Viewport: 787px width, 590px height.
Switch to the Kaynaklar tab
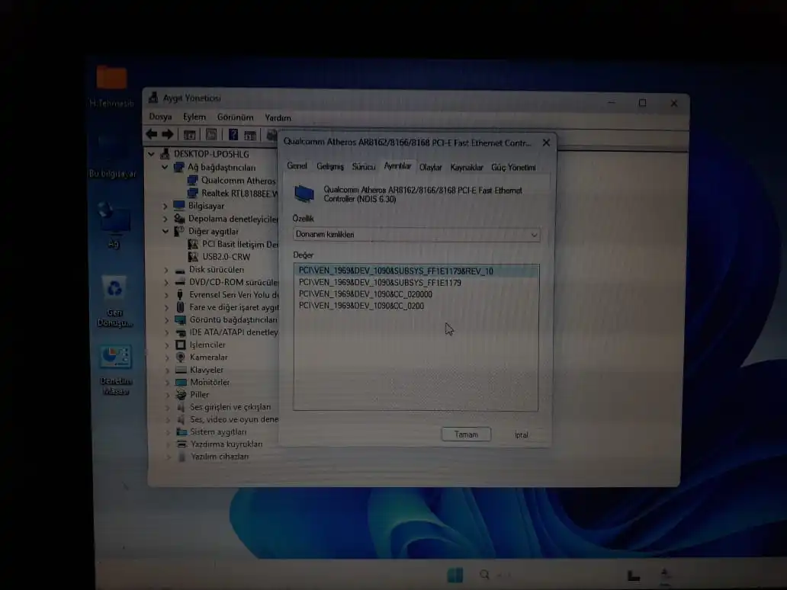pyautogui.click(x=466, y=168)
